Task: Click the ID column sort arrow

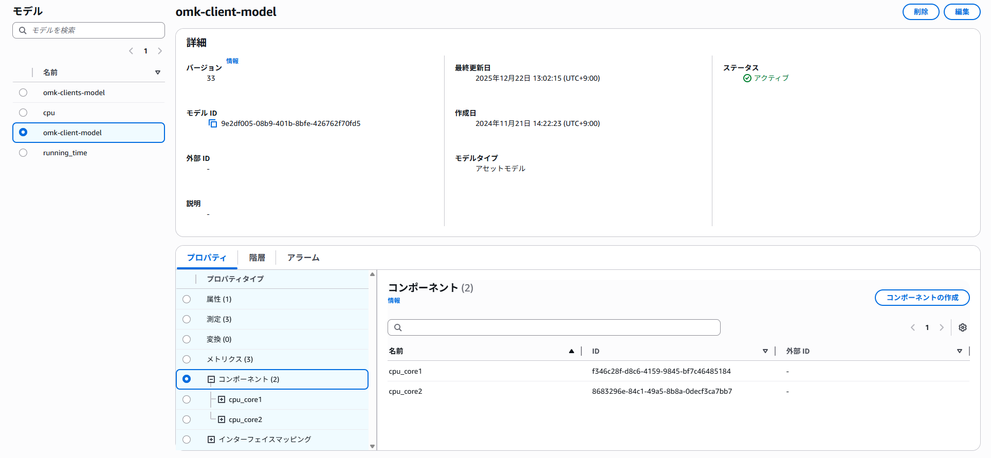Action: [x=765, y=351]
